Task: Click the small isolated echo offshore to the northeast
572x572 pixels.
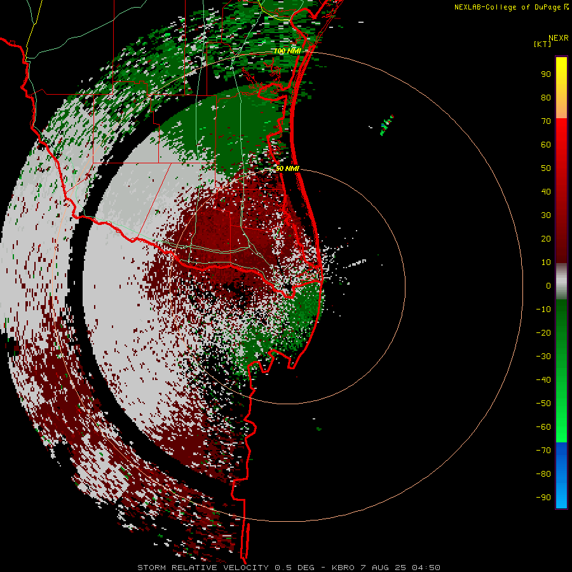Action: coord(386,125)
